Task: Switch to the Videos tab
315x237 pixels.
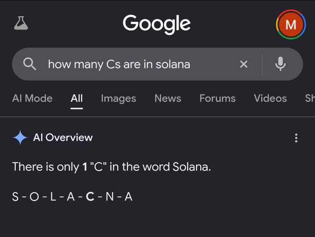Action: tap(270, 98)
